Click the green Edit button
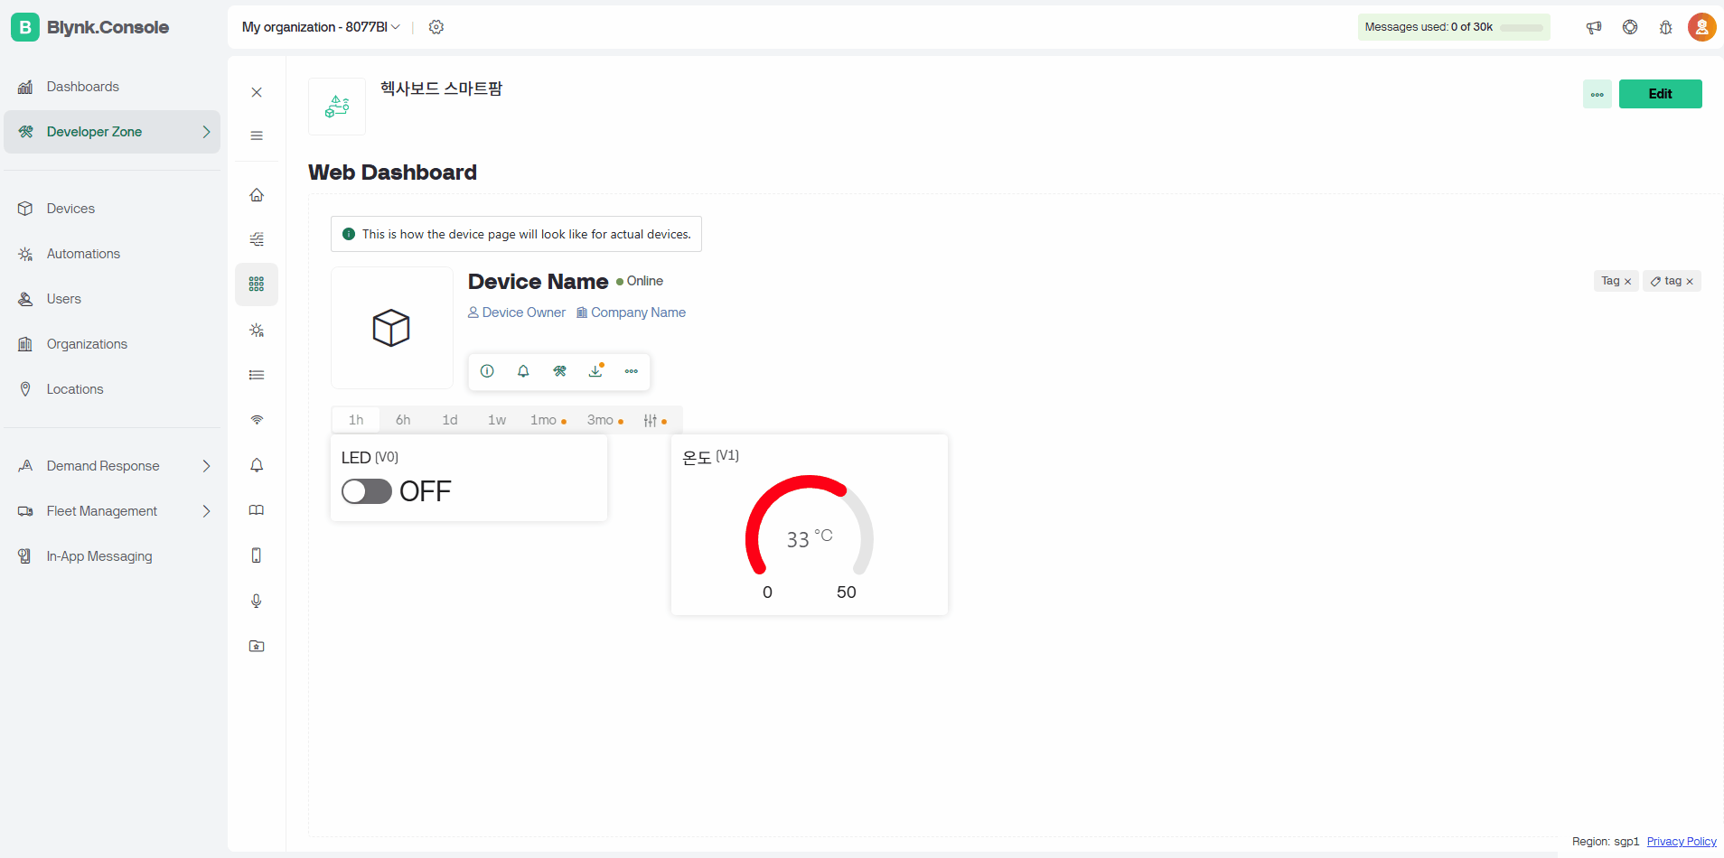This screenshot has height=858, width=1724. point(1660,94)
